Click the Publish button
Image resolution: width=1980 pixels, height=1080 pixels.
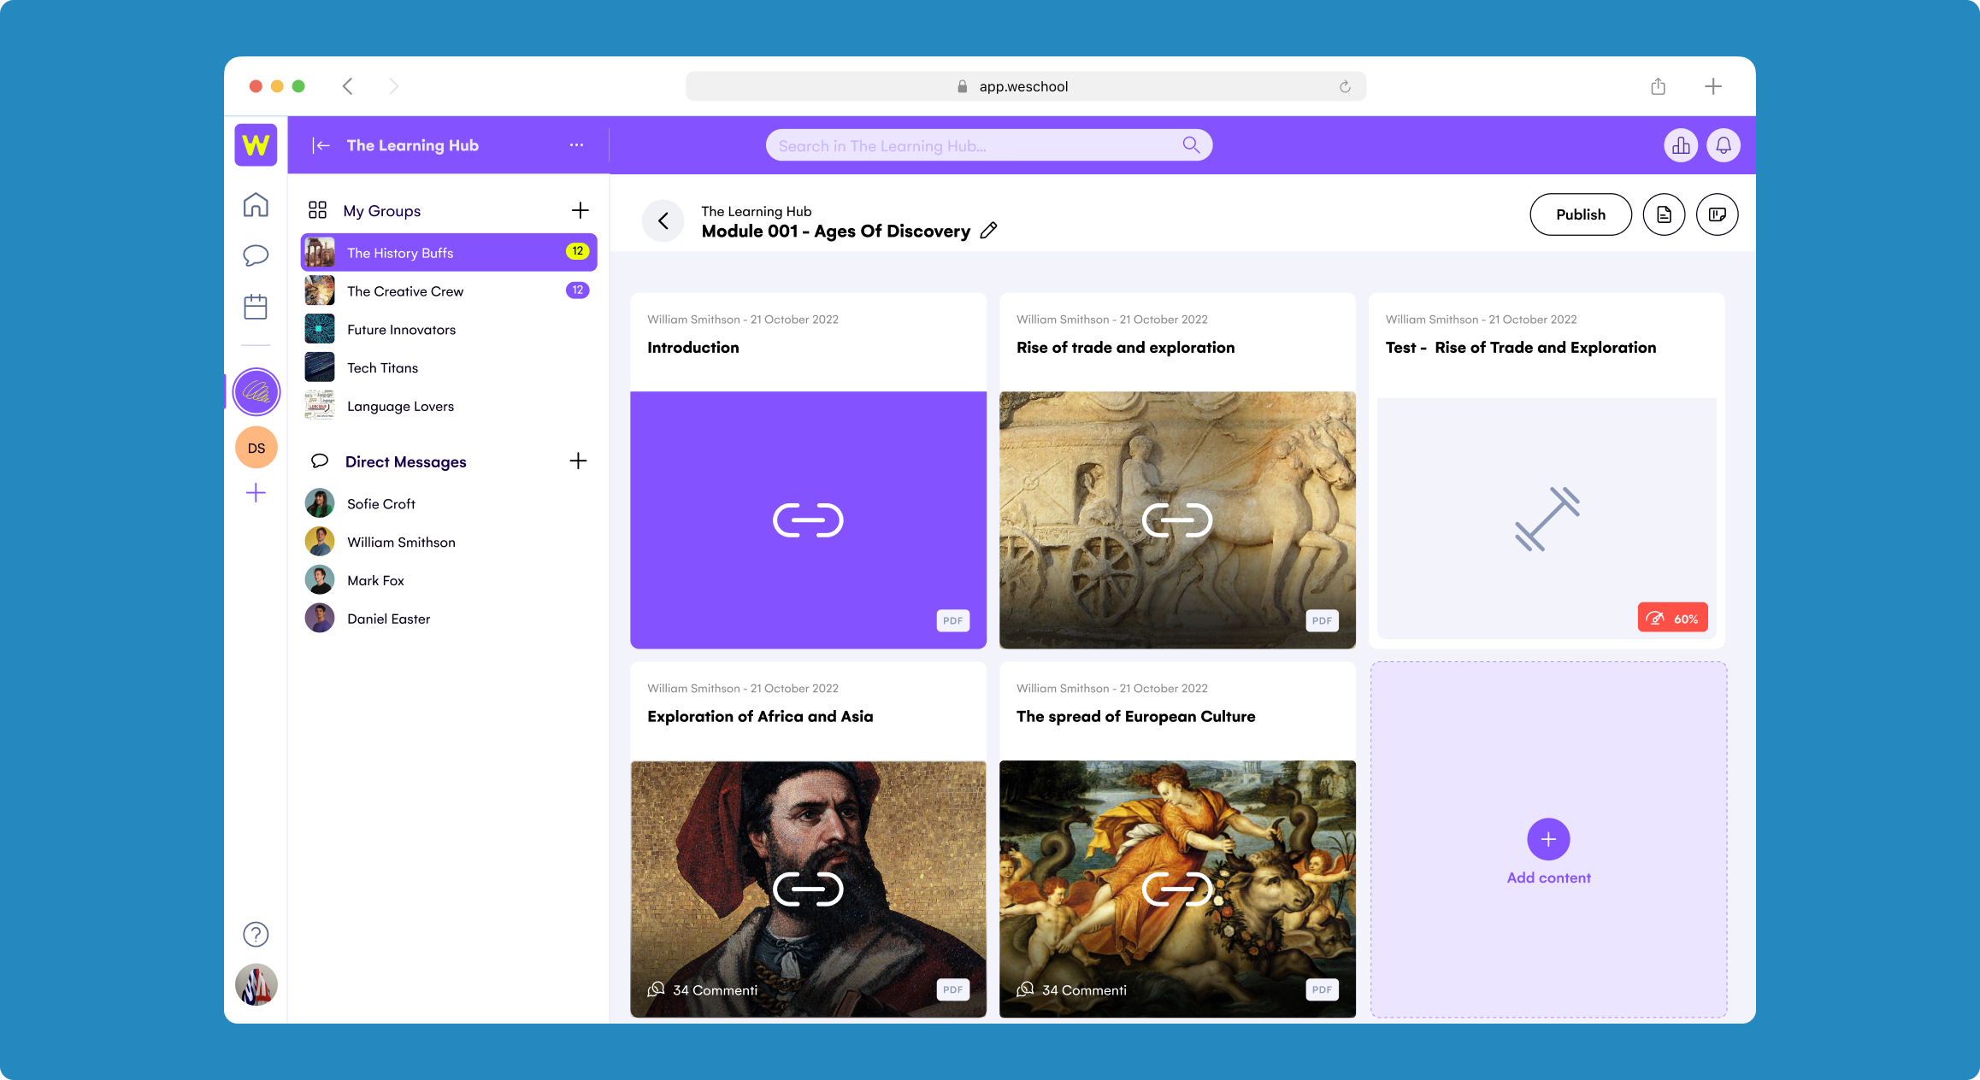pos(1581,214)
